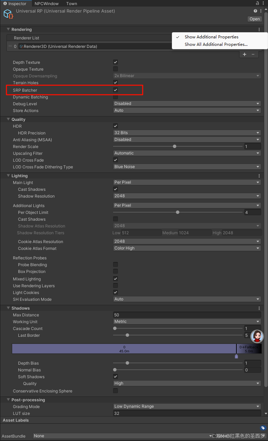Click the Inspector lock icon
Screen dimensions: 268x441
point(257,3)
